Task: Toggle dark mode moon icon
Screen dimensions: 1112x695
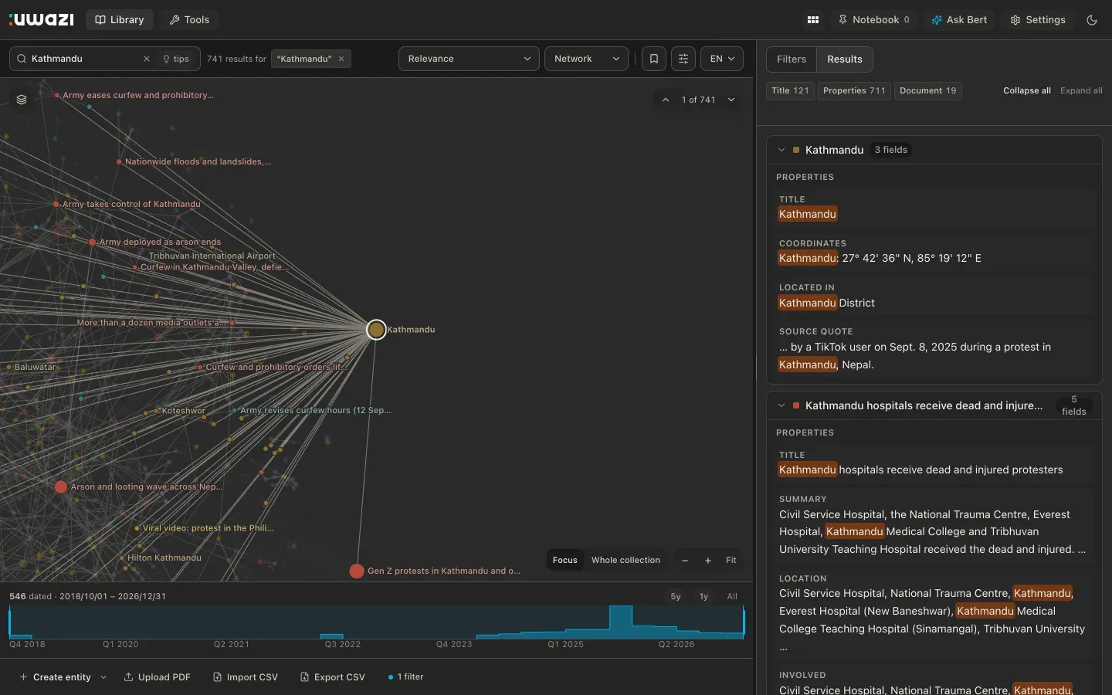Action: [1092, 20]
